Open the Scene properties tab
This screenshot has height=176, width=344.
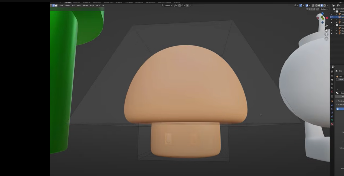(x=332, y=88)
